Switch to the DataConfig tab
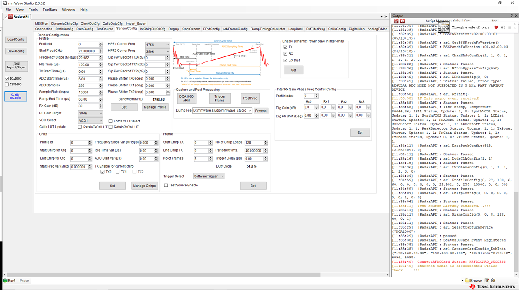This screenshot has height=290, width=519. (x=85, y=29)
